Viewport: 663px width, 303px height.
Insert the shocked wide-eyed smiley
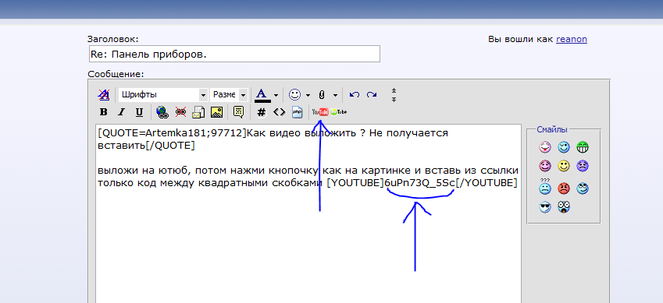(x=564, y=207)
